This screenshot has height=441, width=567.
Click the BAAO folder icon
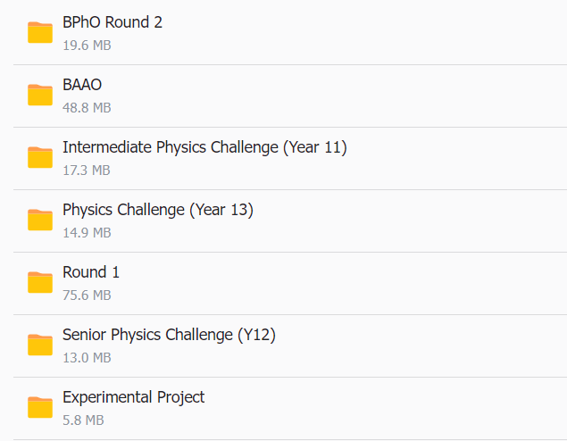(40, 95)
